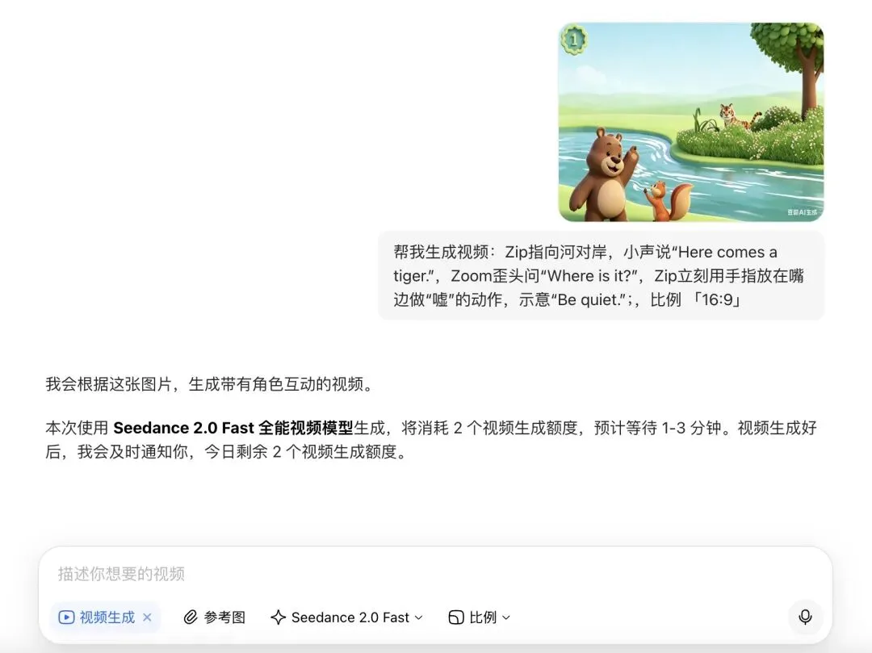This screenshot has height=653, width=872.
Task: Open model selector labeled Seedance 2.0 Fast
Action: 350,617
